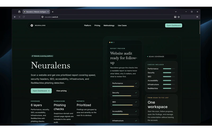
Task: Click the Accessibility checkmark in report preview
Action: tap(136, 111)
